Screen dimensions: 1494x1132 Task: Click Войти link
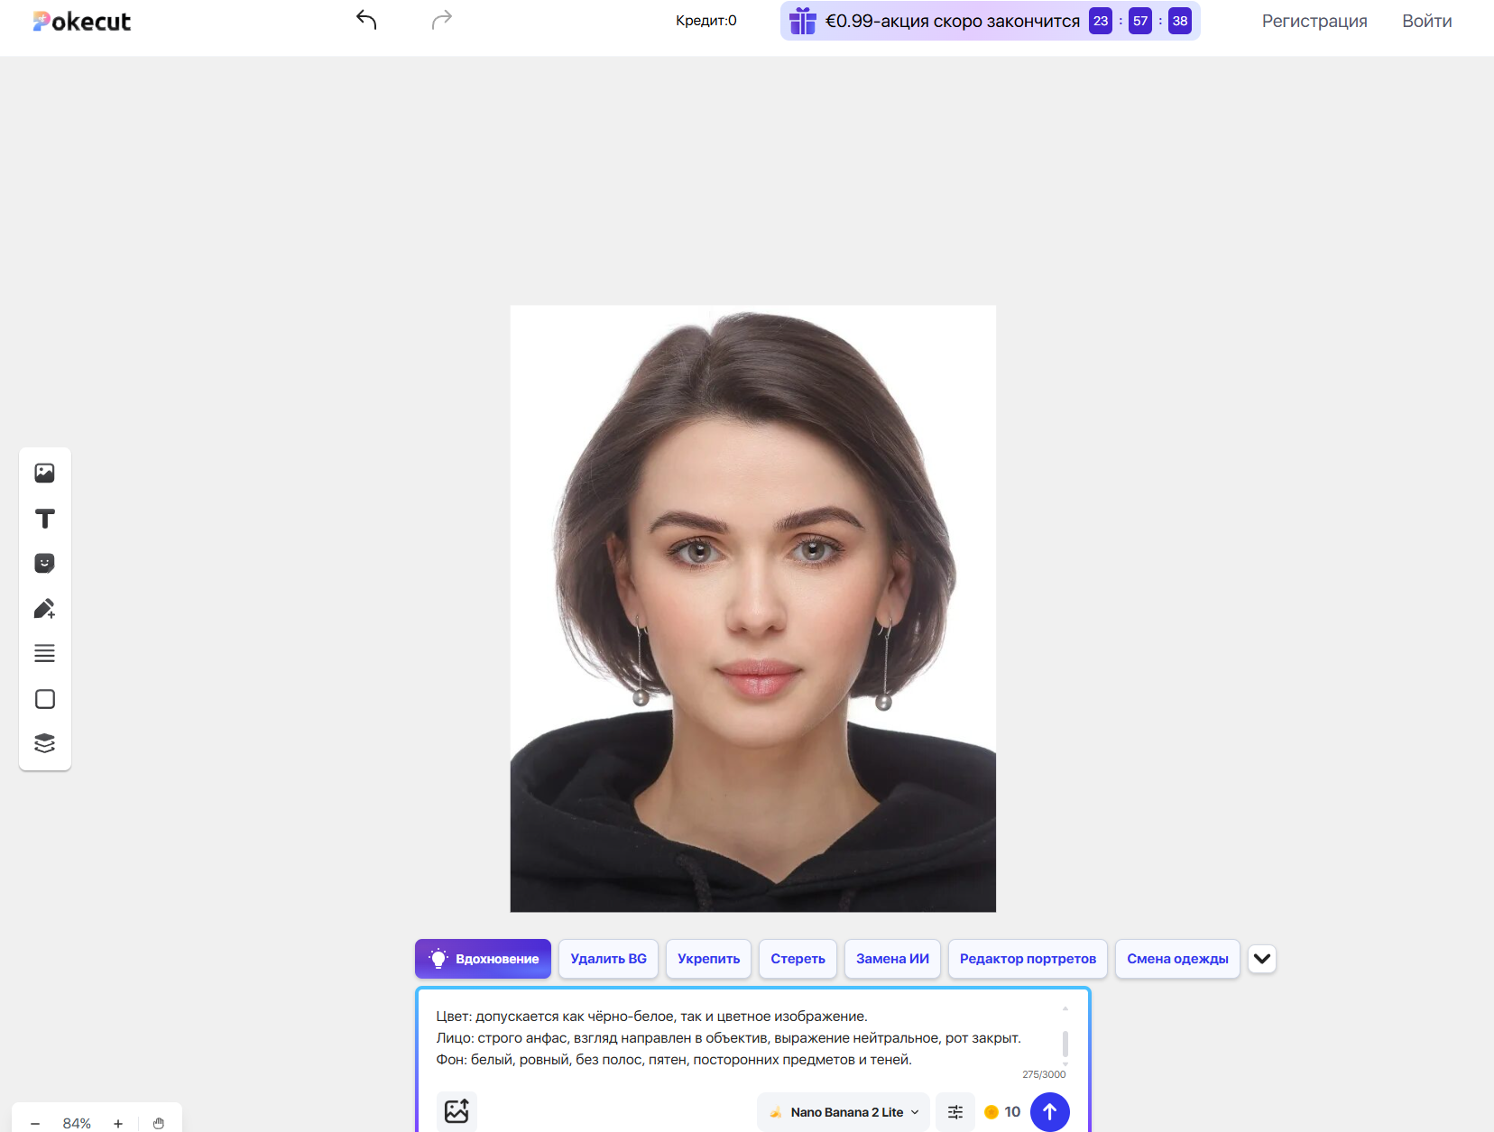[1426, 21]
